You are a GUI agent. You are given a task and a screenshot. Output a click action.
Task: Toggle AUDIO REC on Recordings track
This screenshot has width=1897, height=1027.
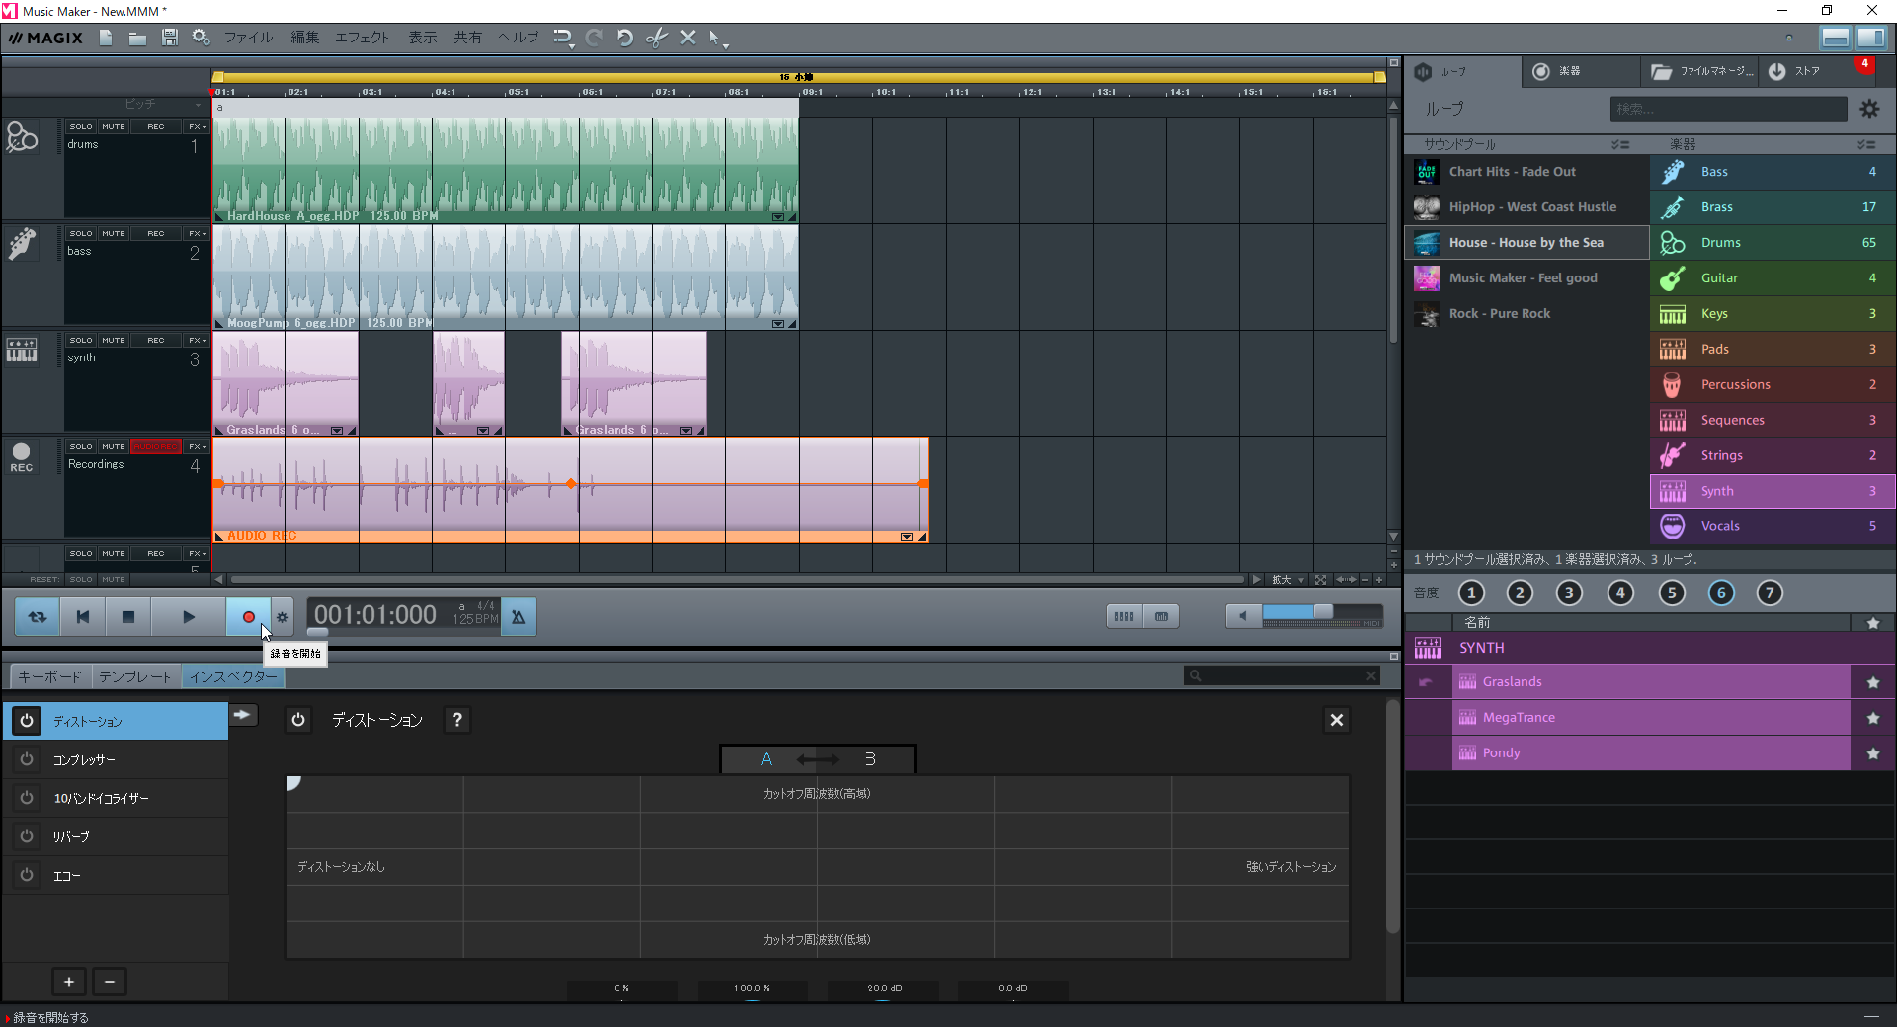pos(156,447)
